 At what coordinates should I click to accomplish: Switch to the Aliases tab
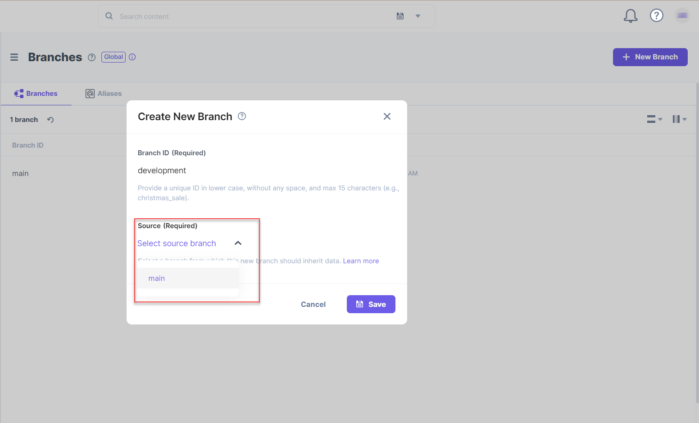pyautogui.click(x=104, y=94)
